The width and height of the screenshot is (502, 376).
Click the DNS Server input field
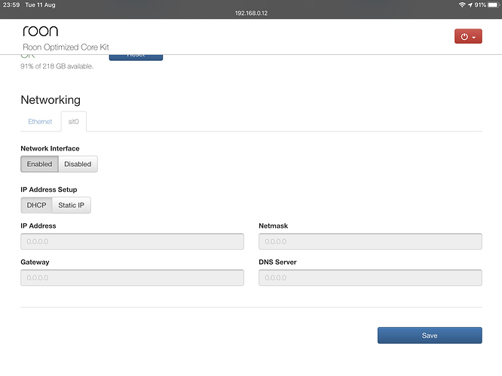370,277
